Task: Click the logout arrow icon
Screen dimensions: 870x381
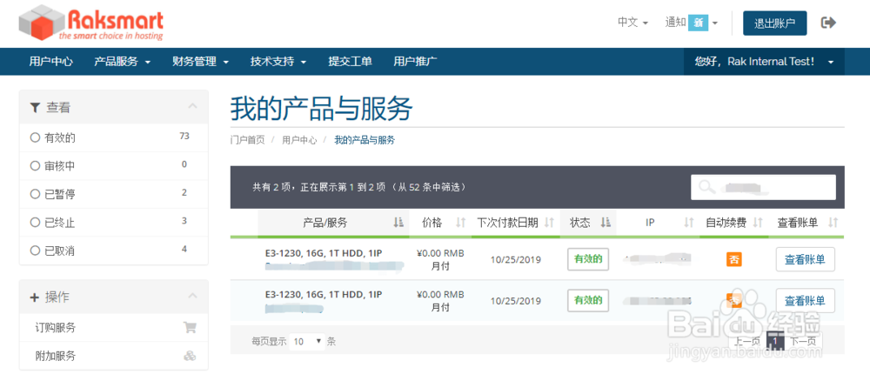Action: click(828, 23)
